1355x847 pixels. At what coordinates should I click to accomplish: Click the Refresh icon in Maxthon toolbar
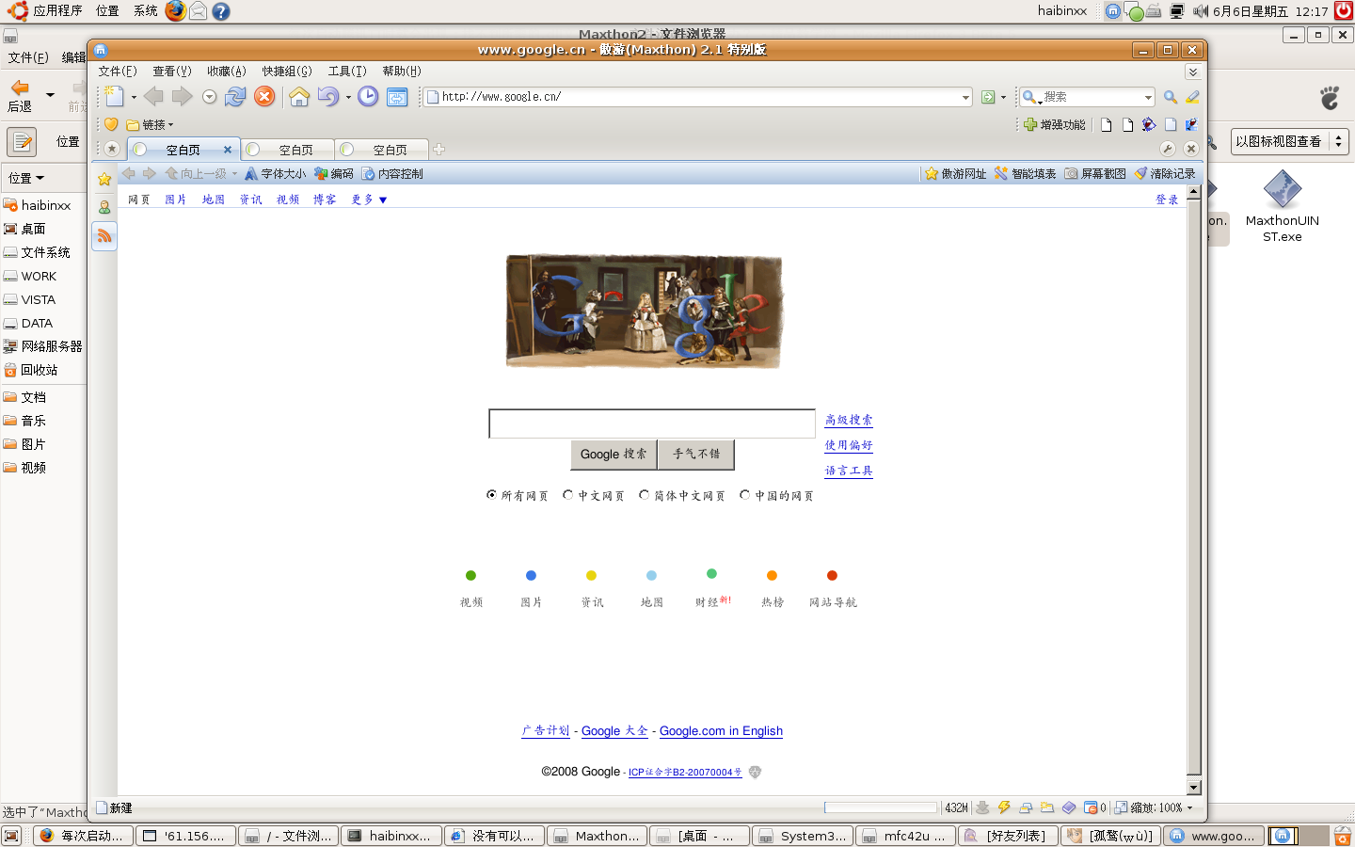235,97
